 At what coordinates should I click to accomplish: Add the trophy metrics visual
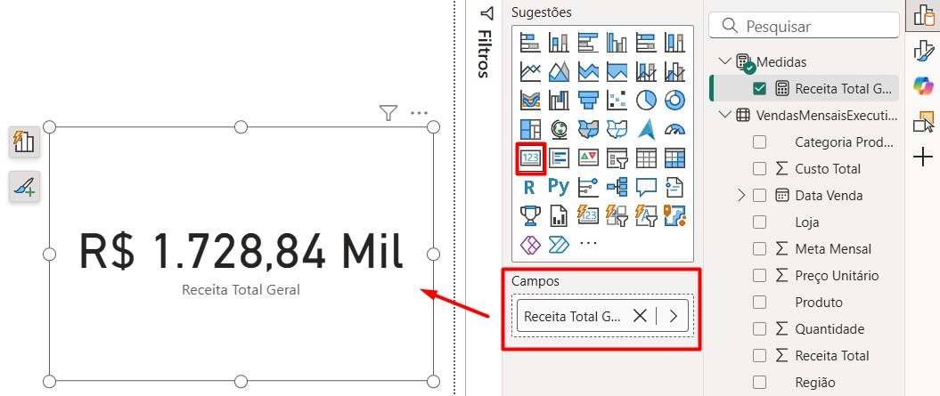(530, 215)
